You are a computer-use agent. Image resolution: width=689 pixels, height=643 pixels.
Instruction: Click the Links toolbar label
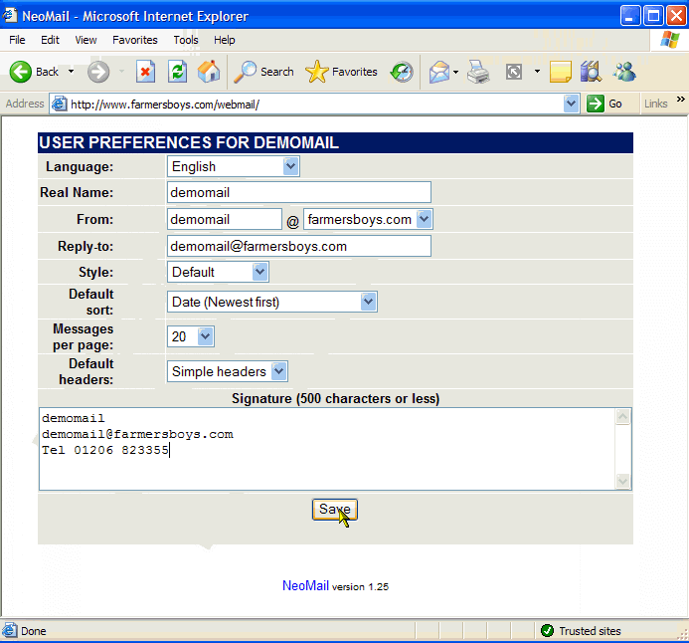655,104
